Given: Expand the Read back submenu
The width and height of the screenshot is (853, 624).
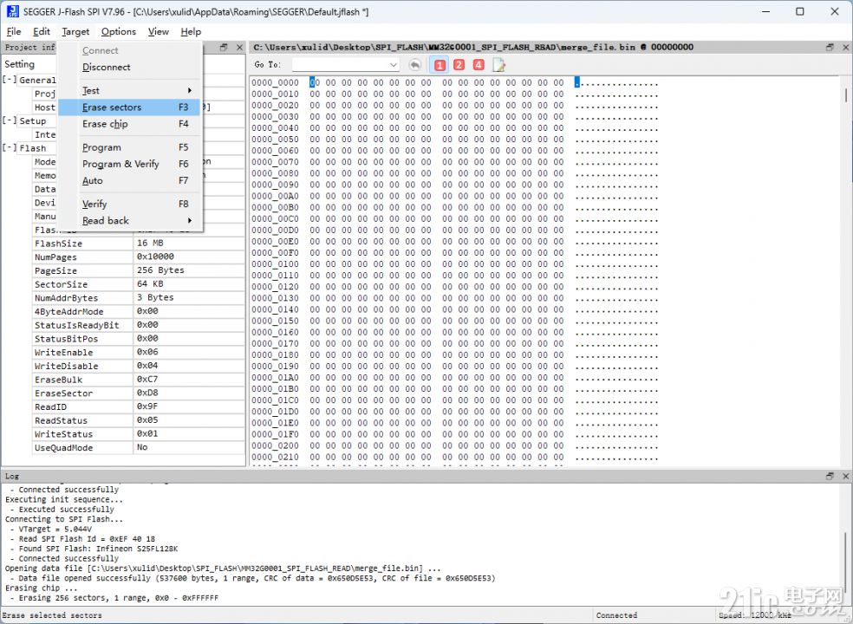Looking at the screenshot, I should click(129, 220).
